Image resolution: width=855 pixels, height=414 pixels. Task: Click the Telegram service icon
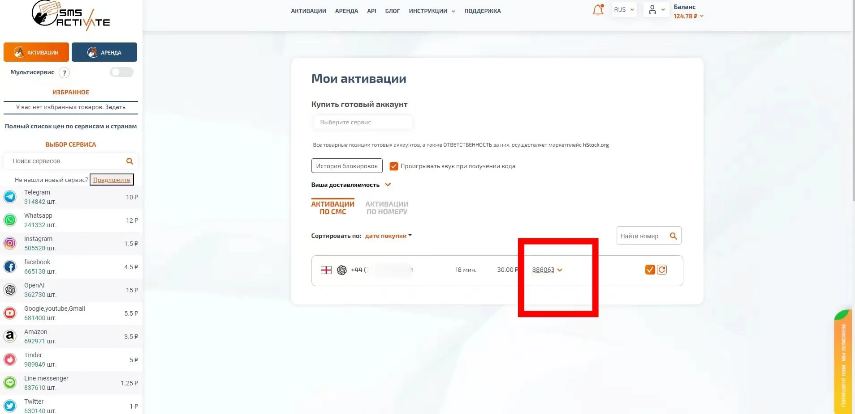click(x=10, y=197)
